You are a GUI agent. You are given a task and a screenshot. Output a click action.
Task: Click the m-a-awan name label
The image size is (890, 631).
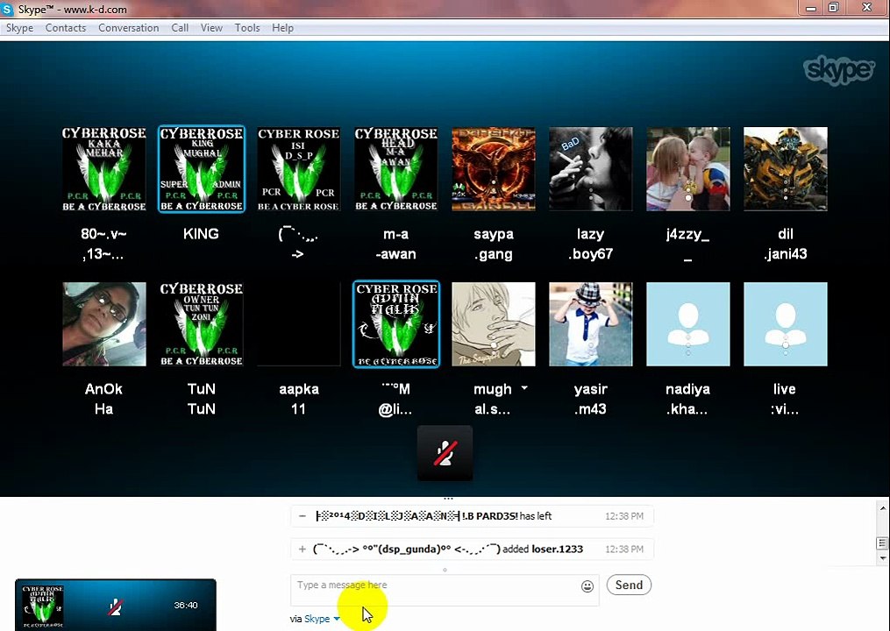(x=395, y=244)
